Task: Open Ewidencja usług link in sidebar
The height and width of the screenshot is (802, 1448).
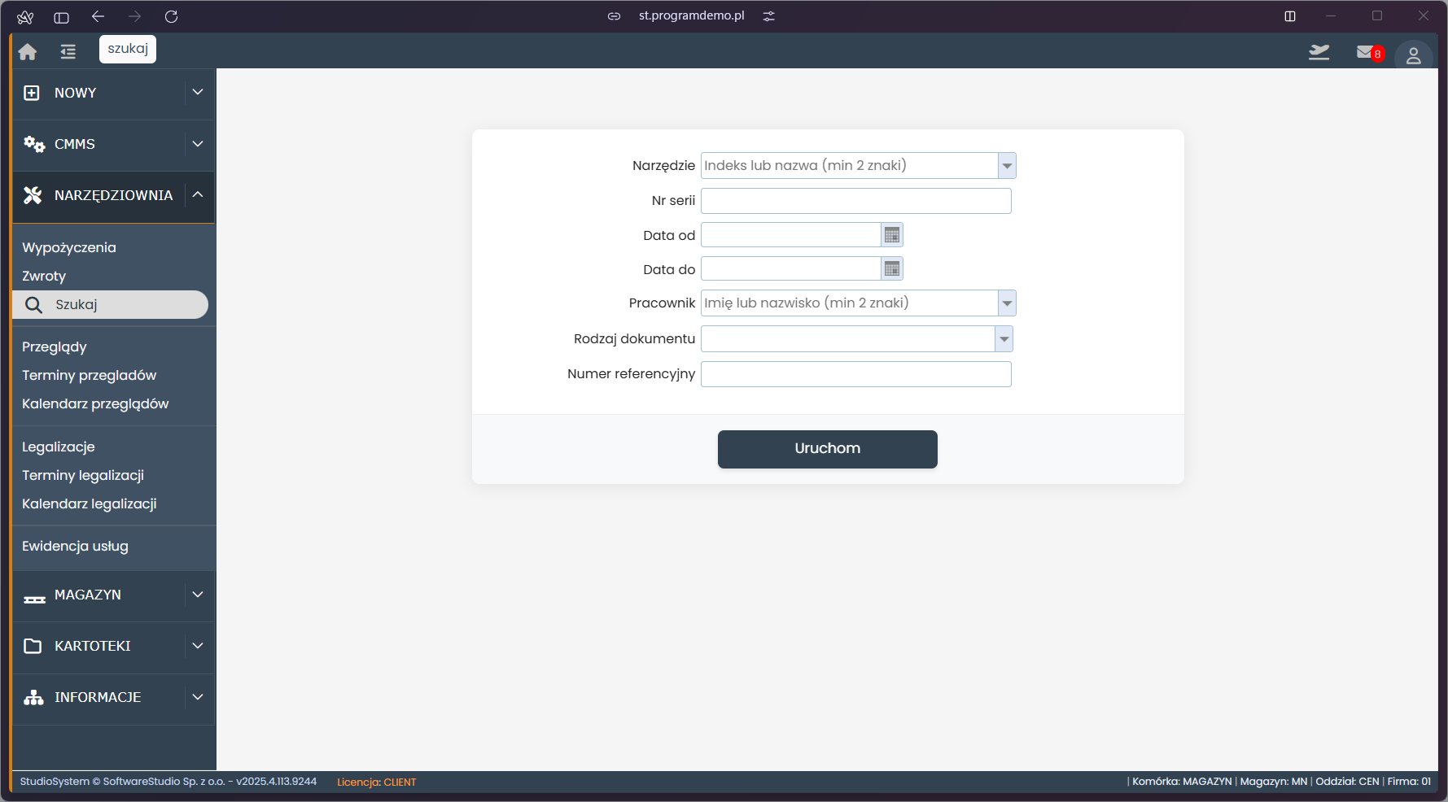Action: 75,547
